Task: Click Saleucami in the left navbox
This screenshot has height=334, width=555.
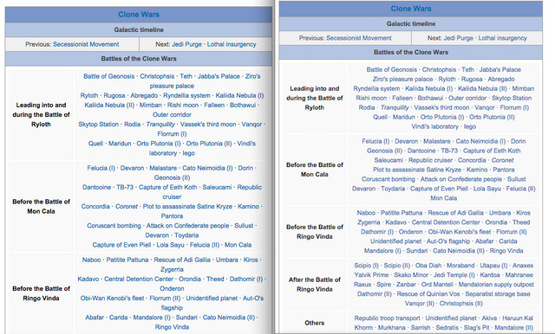Action: pos(217,187)
